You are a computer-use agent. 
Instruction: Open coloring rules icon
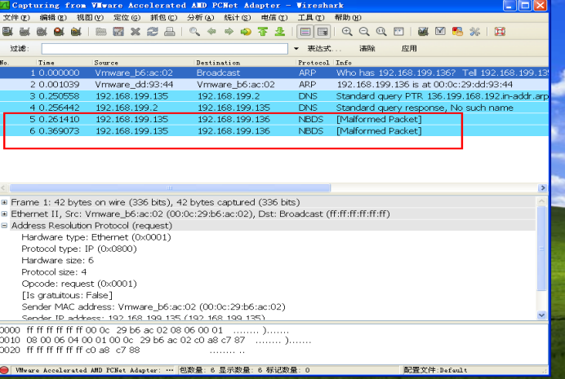click(x=457, y=32)
